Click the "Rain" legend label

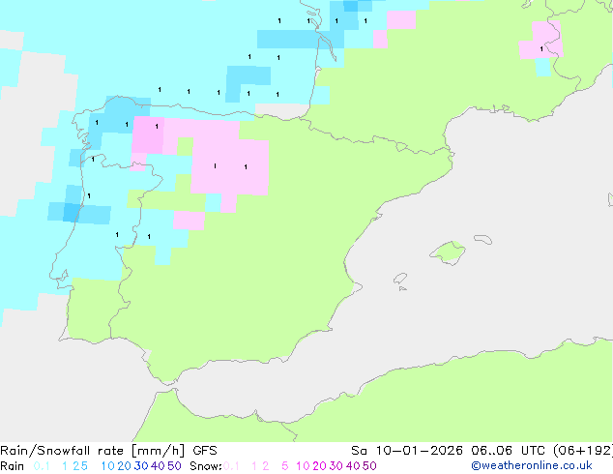point(13,466)
